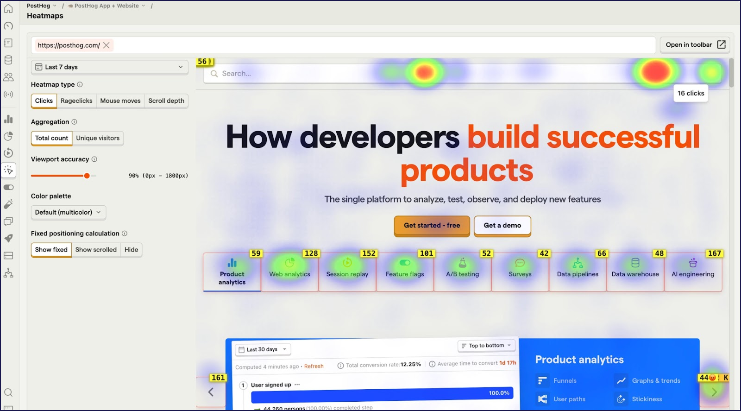
Task: Open the product analytics bar chart icon
Action: (x=8, y=119)
